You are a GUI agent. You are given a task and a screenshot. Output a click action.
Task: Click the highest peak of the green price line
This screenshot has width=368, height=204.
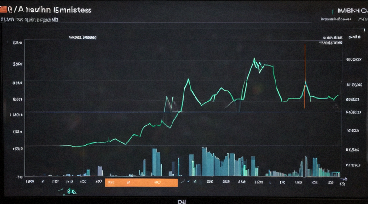coord(254,59)
